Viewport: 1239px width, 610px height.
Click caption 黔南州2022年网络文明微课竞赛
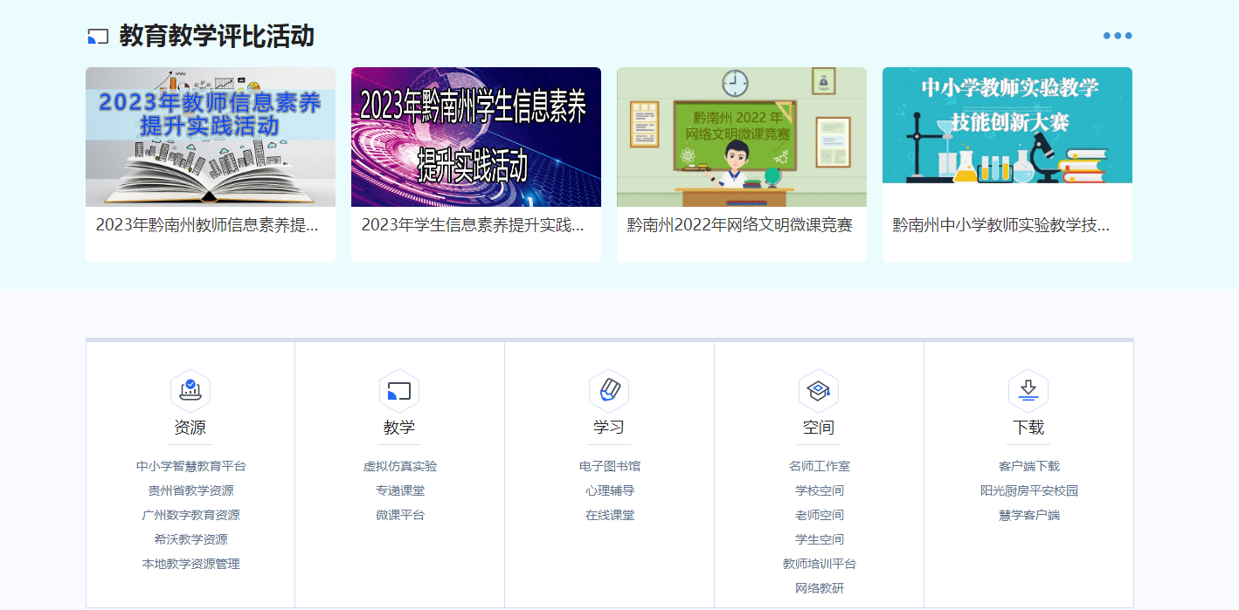tap(739, 225)
